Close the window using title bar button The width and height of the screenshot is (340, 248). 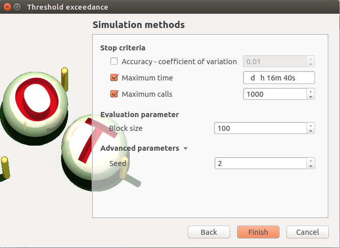coord(7,7)
